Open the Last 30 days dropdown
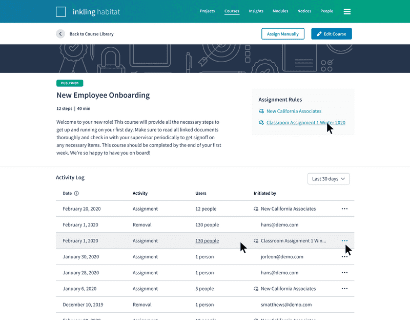This screenshot has width=410, height=320. pos(329,179)
